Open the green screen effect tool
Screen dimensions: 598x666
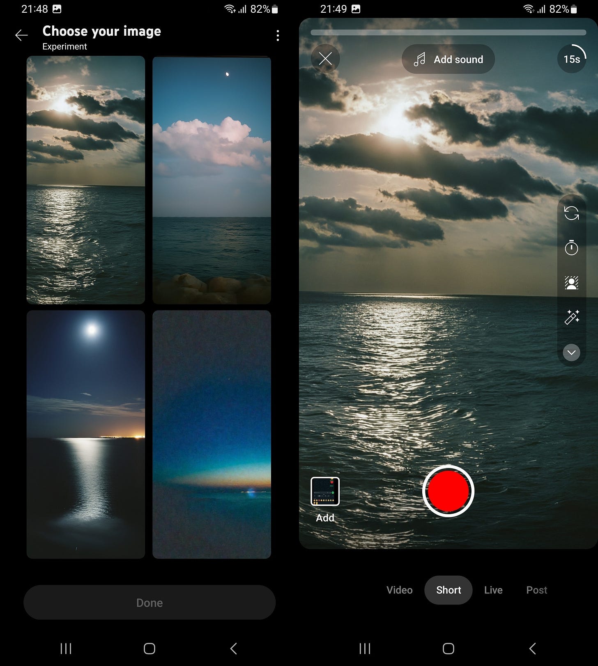[571, 283]
